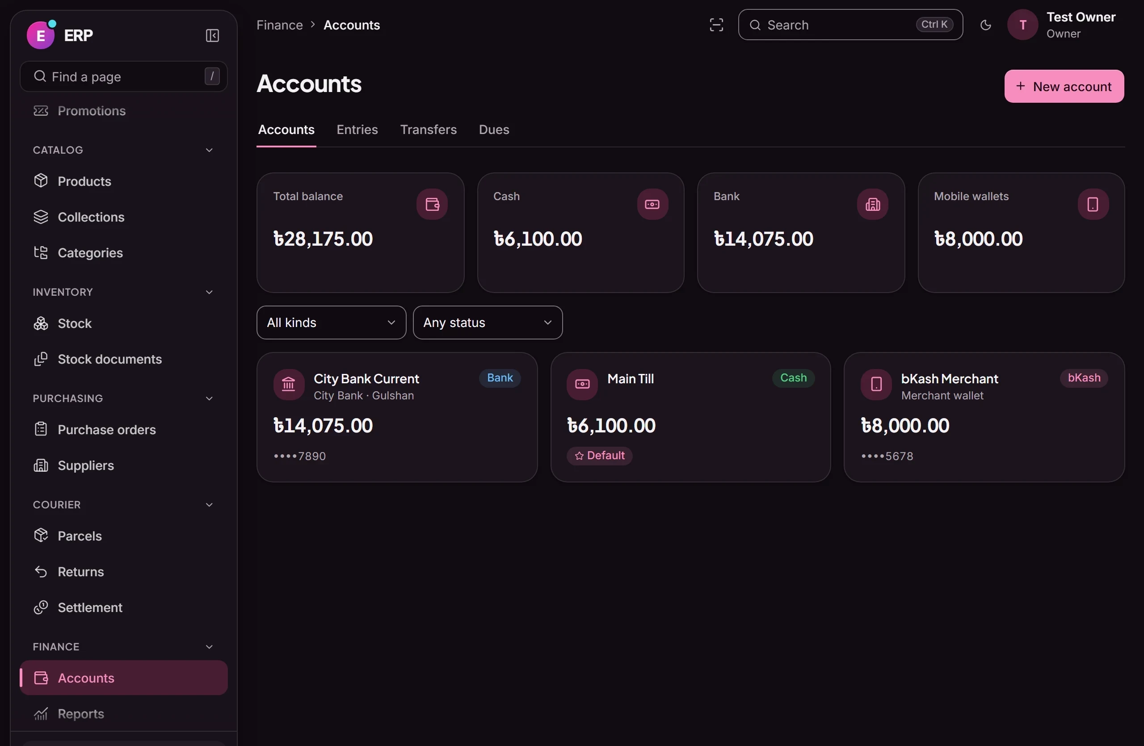Viewport: 1144px width, 746px height.
Task: Go to Purchase orders
Action: (x=123, y=429)
